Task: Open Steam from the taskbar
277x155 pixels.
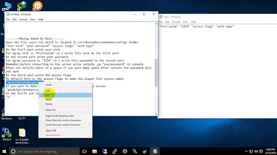Action: 145,151
